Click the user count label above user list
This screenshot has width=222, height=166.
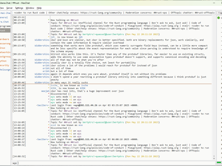click(x=220, y=12)
